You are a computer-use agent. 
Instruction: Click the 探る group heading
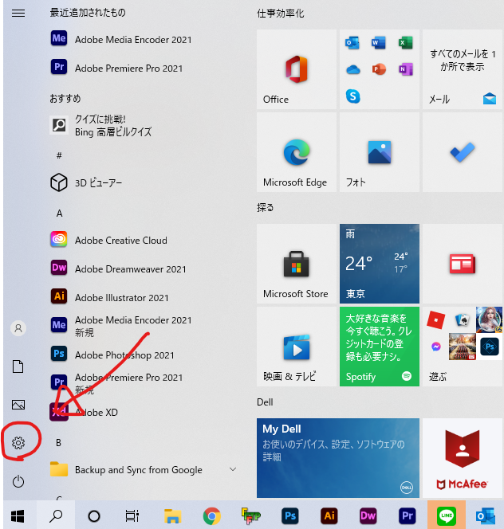[x=266, y=207]
